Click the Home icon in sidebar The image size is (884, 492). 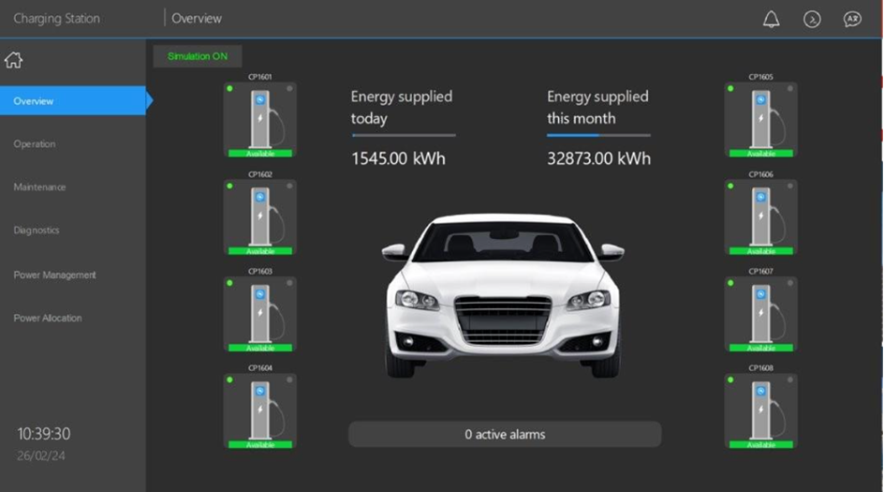point(13,61)
